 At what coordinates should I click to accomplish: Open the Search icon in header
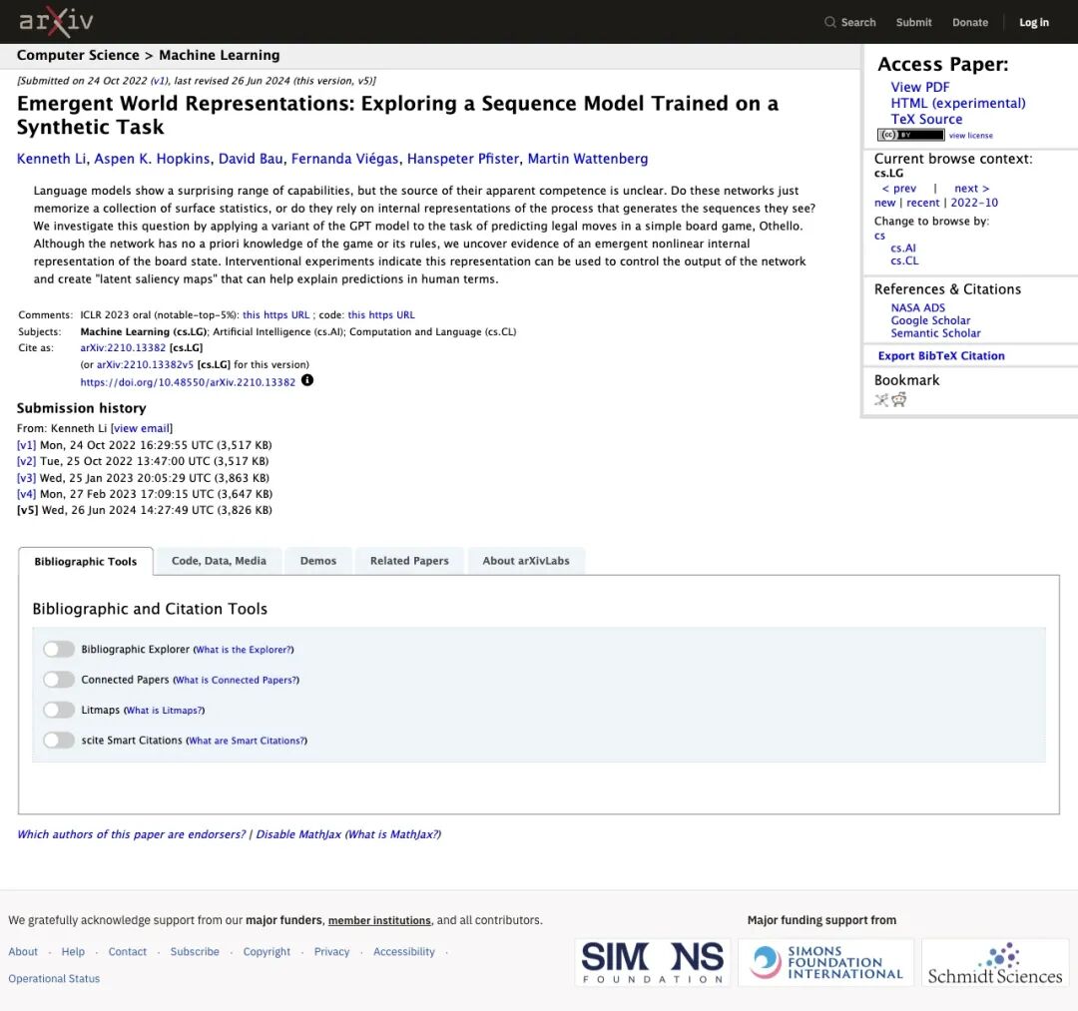click(829, 22)
